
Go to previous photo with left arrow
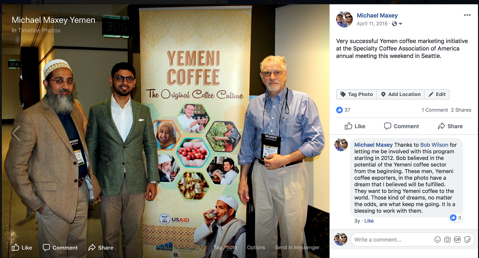[16, 133]
